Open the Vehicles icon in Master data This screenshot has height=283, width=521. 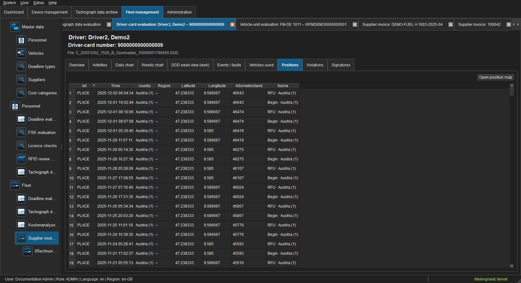pyautogui.click(x=21, y=53)
